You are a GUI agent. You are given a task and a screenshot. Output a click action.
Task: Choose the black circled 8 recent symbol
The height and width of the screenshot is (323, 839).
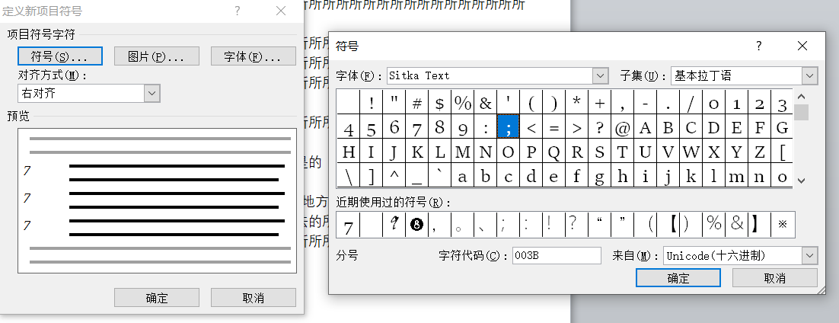pyautogui.click(x=416, y=225)
